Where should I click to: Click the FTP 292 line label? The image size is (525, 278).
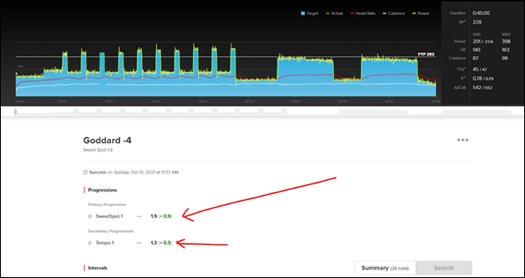pos(426,54)
